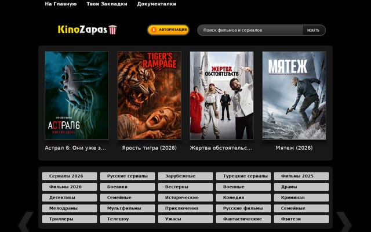
Task: Click the Жертва обстоятельс... title link
Action: 221,148
